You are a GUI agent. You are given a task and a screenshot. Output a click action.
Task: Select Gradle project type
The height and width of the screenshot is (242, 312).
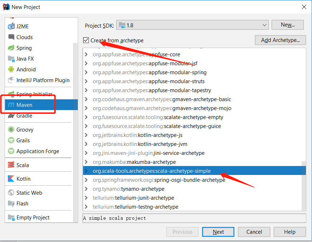coord(39,116)
